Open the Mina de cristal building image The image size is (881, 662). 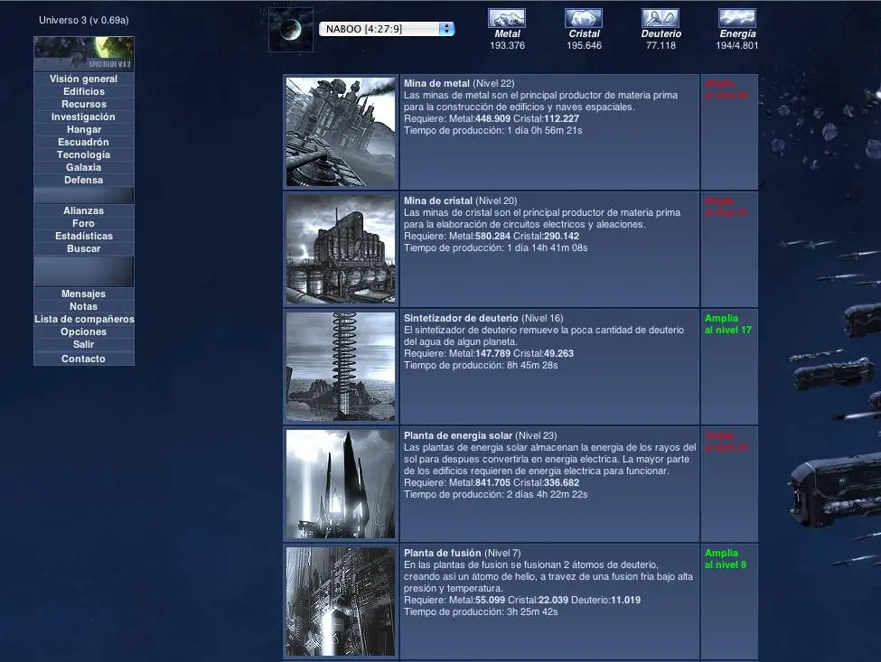(341, 249)
